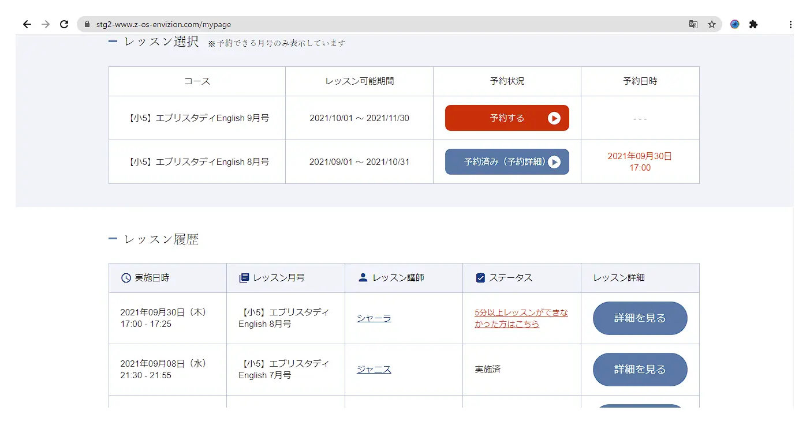Open Chrome three-dot menu
The width and height of the screenshot is (810, 448).
point(790,24)
